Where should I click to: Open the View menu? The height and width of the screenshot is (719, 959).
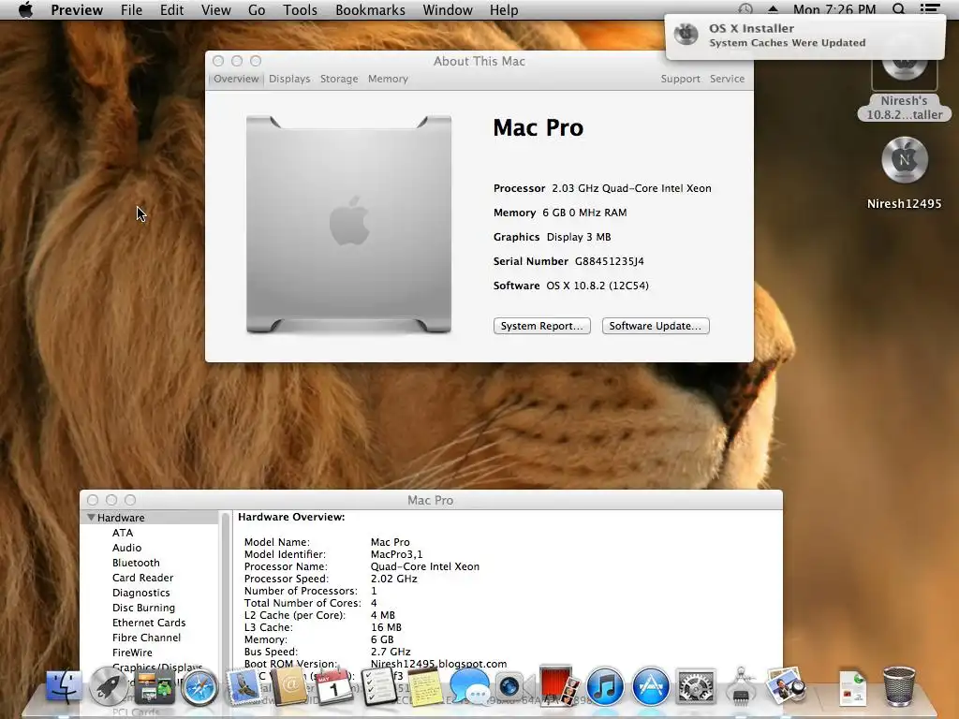point(216,9)
